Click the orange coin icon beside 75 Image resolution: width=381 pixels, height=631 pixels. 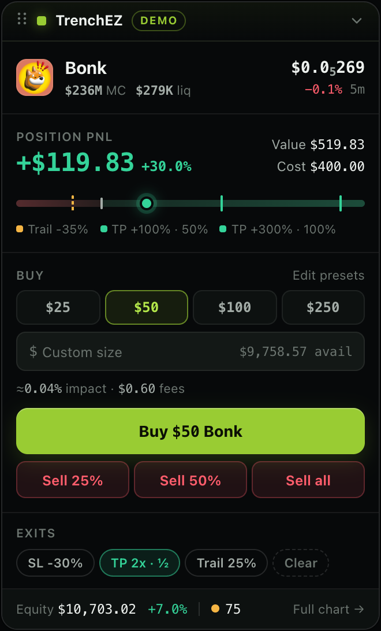[x=215, y=609]
